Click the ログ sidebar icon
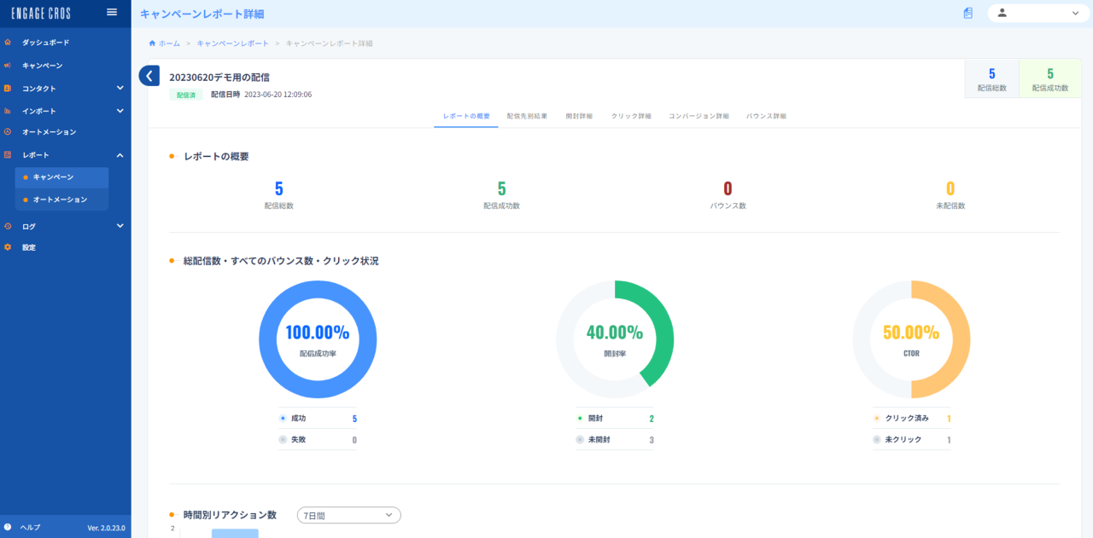This screenshot has height=538, width=1093. click(8, 226)
